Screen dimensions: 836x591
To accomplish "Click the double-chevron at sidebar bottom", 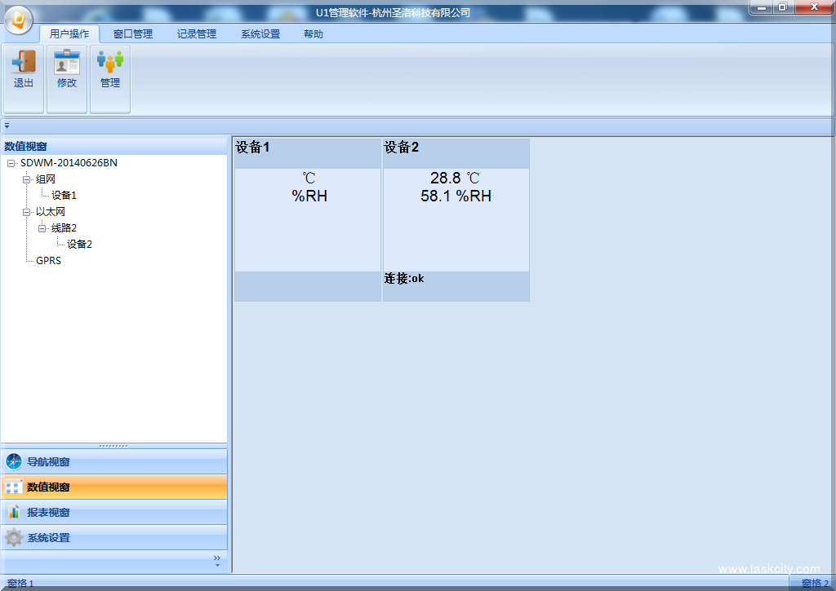I will [216, 559].
